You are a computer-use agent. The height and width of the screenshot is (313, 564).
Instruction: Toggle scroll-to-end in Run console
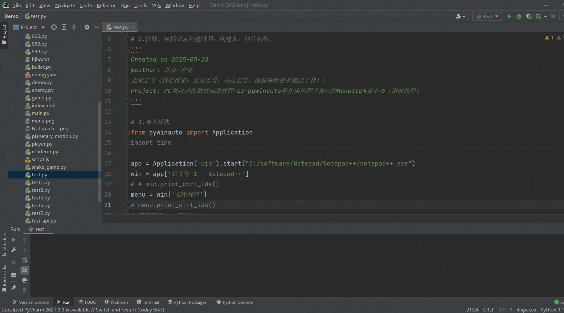25,270
